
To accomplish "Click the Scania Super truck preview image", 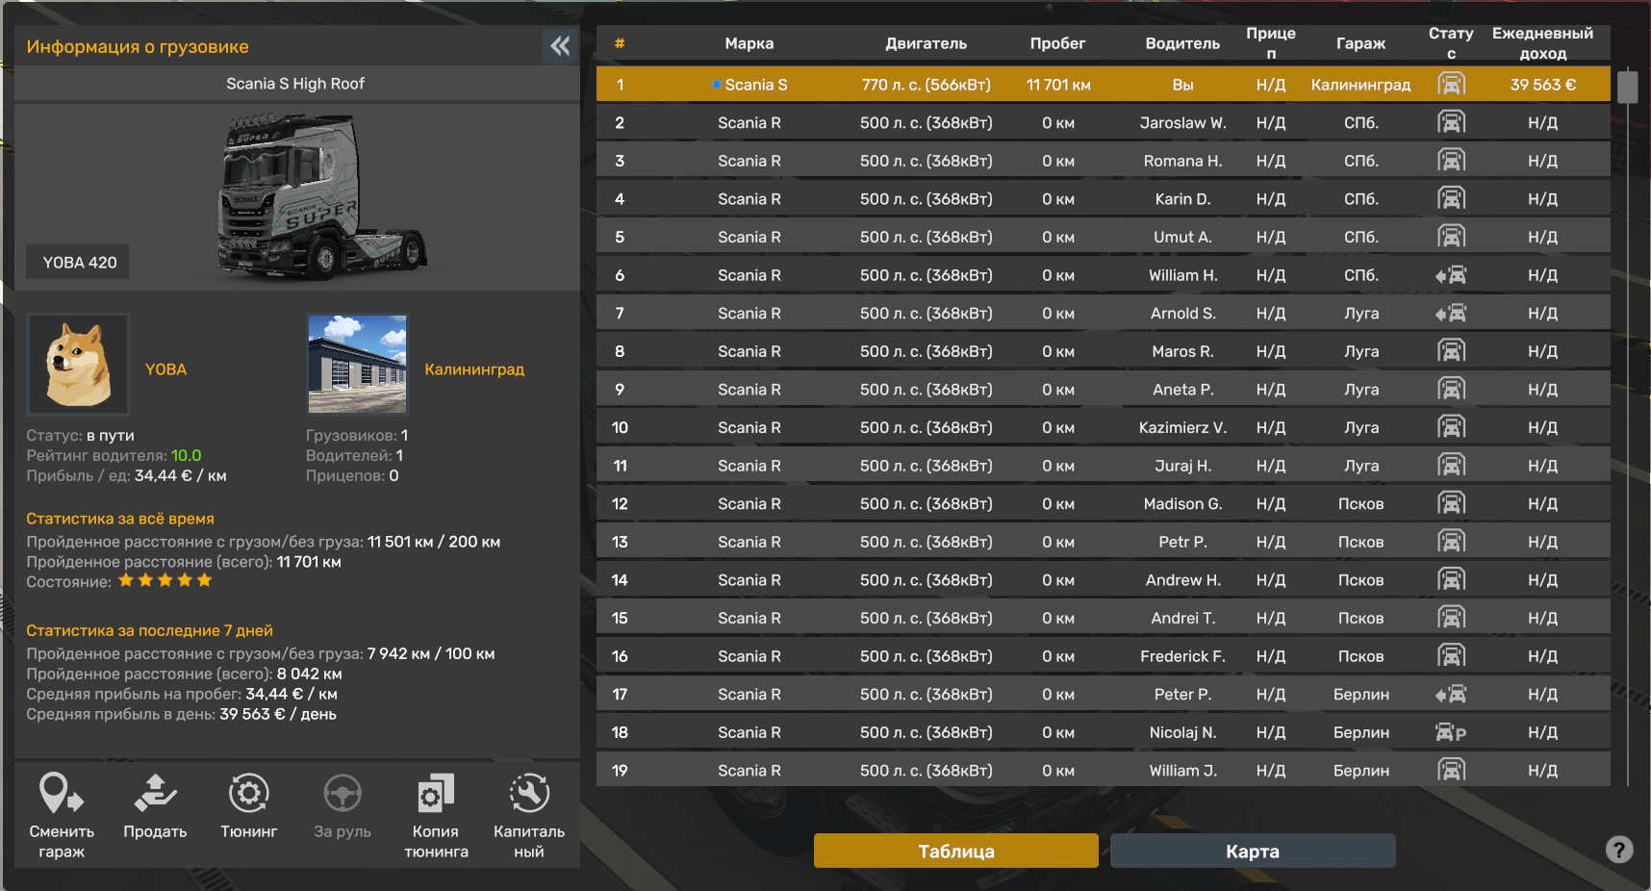I will point(321,197).
